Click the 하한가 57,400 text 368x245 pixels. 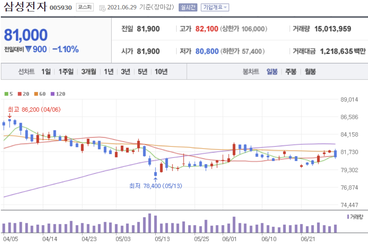click(x=242, y=51)
